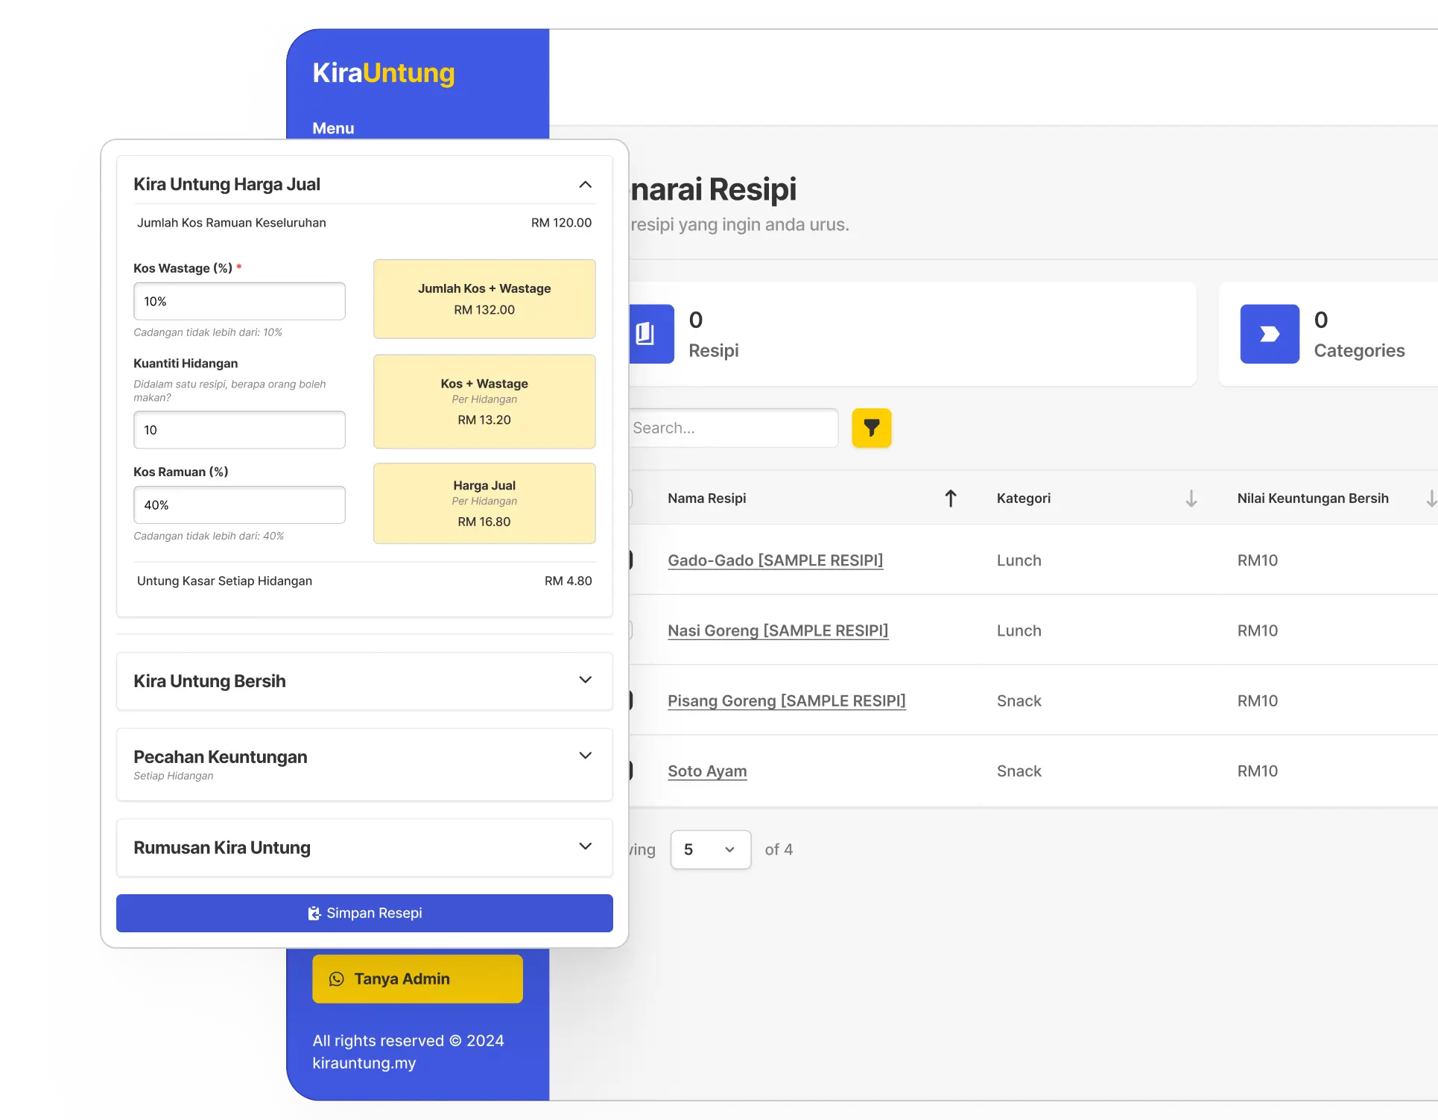Click the yellow filter funnel icon

(871, 428)
